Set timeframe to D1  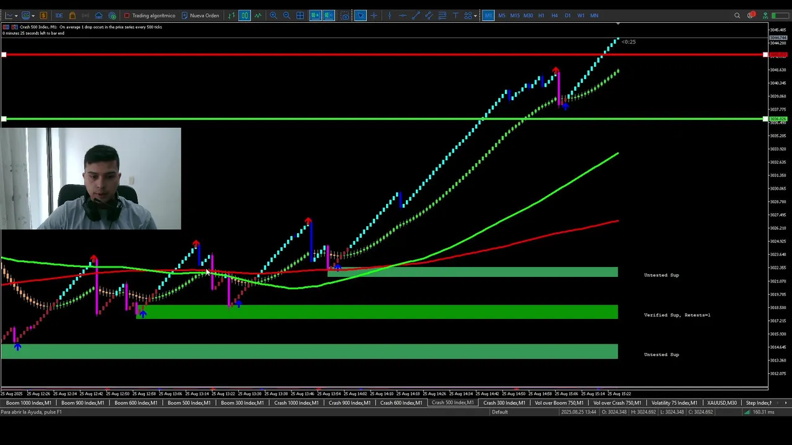click(567, 15)
